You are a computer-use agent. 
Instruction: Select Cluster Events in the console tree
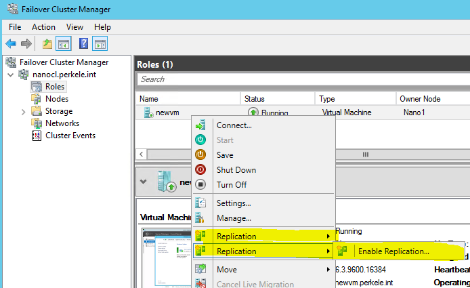click(70, 136)
